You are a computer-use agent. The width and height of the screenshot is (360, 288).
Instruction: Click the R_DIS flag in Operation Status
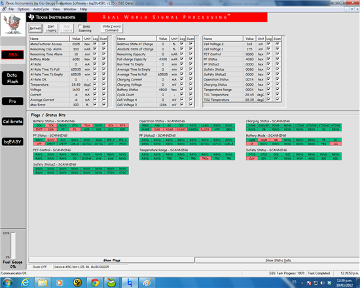[205, 130]
